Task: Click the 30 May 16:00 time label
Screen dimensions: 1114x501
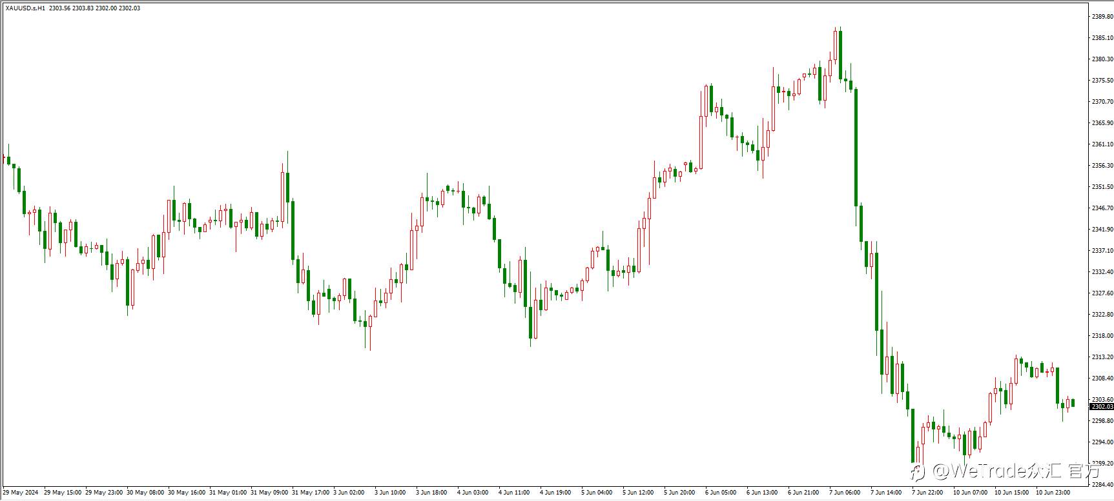Action: 187,493
